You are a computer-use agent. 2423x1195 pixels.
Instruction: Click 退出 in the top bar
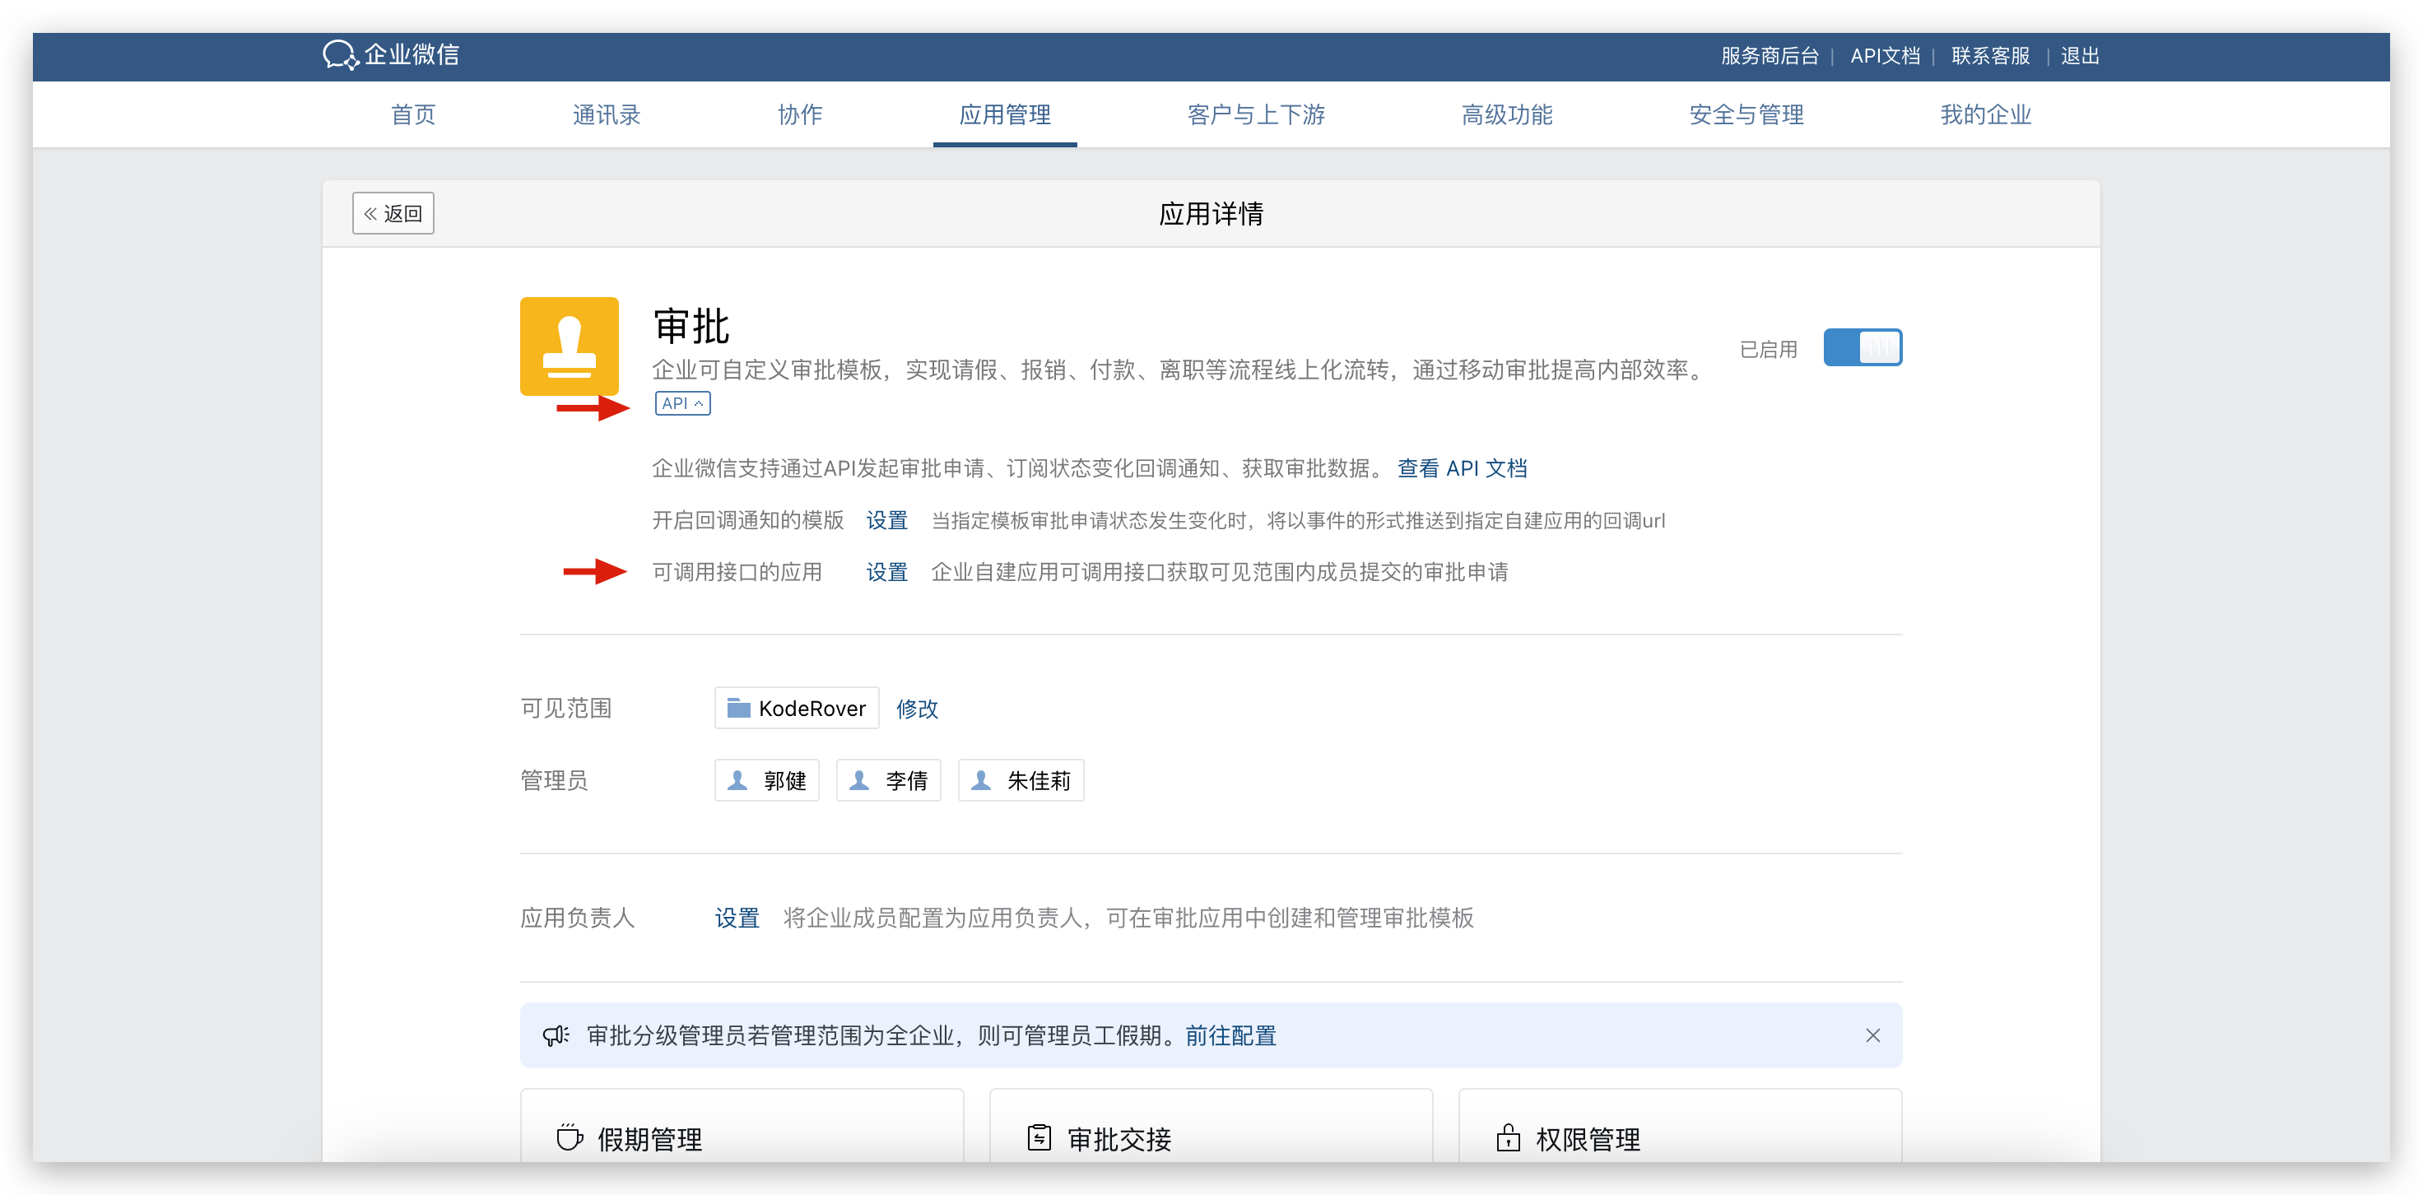(2079, 55)
